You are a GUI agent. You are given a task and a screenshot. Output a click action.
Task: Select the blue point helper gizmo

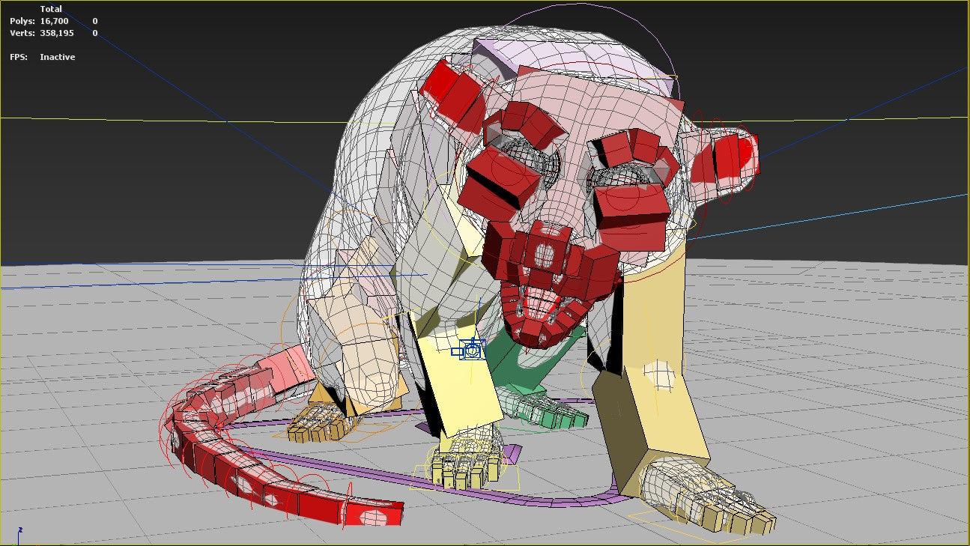[x=470, y=351]
